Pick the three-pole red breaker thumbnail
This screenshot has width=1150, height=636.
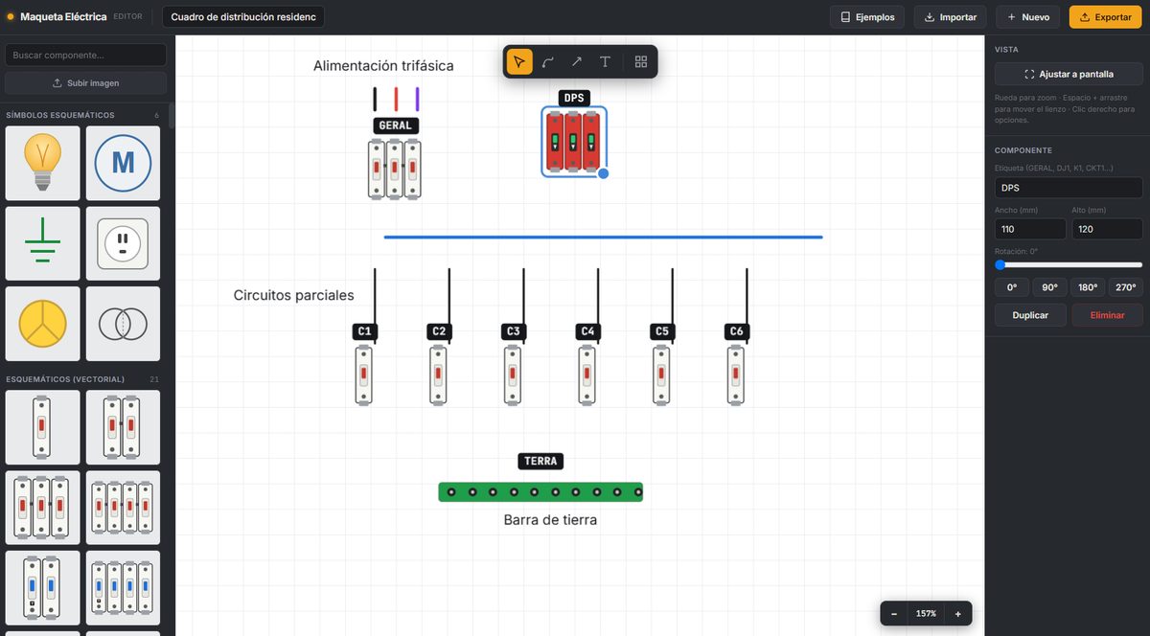(x=42, y=507)
